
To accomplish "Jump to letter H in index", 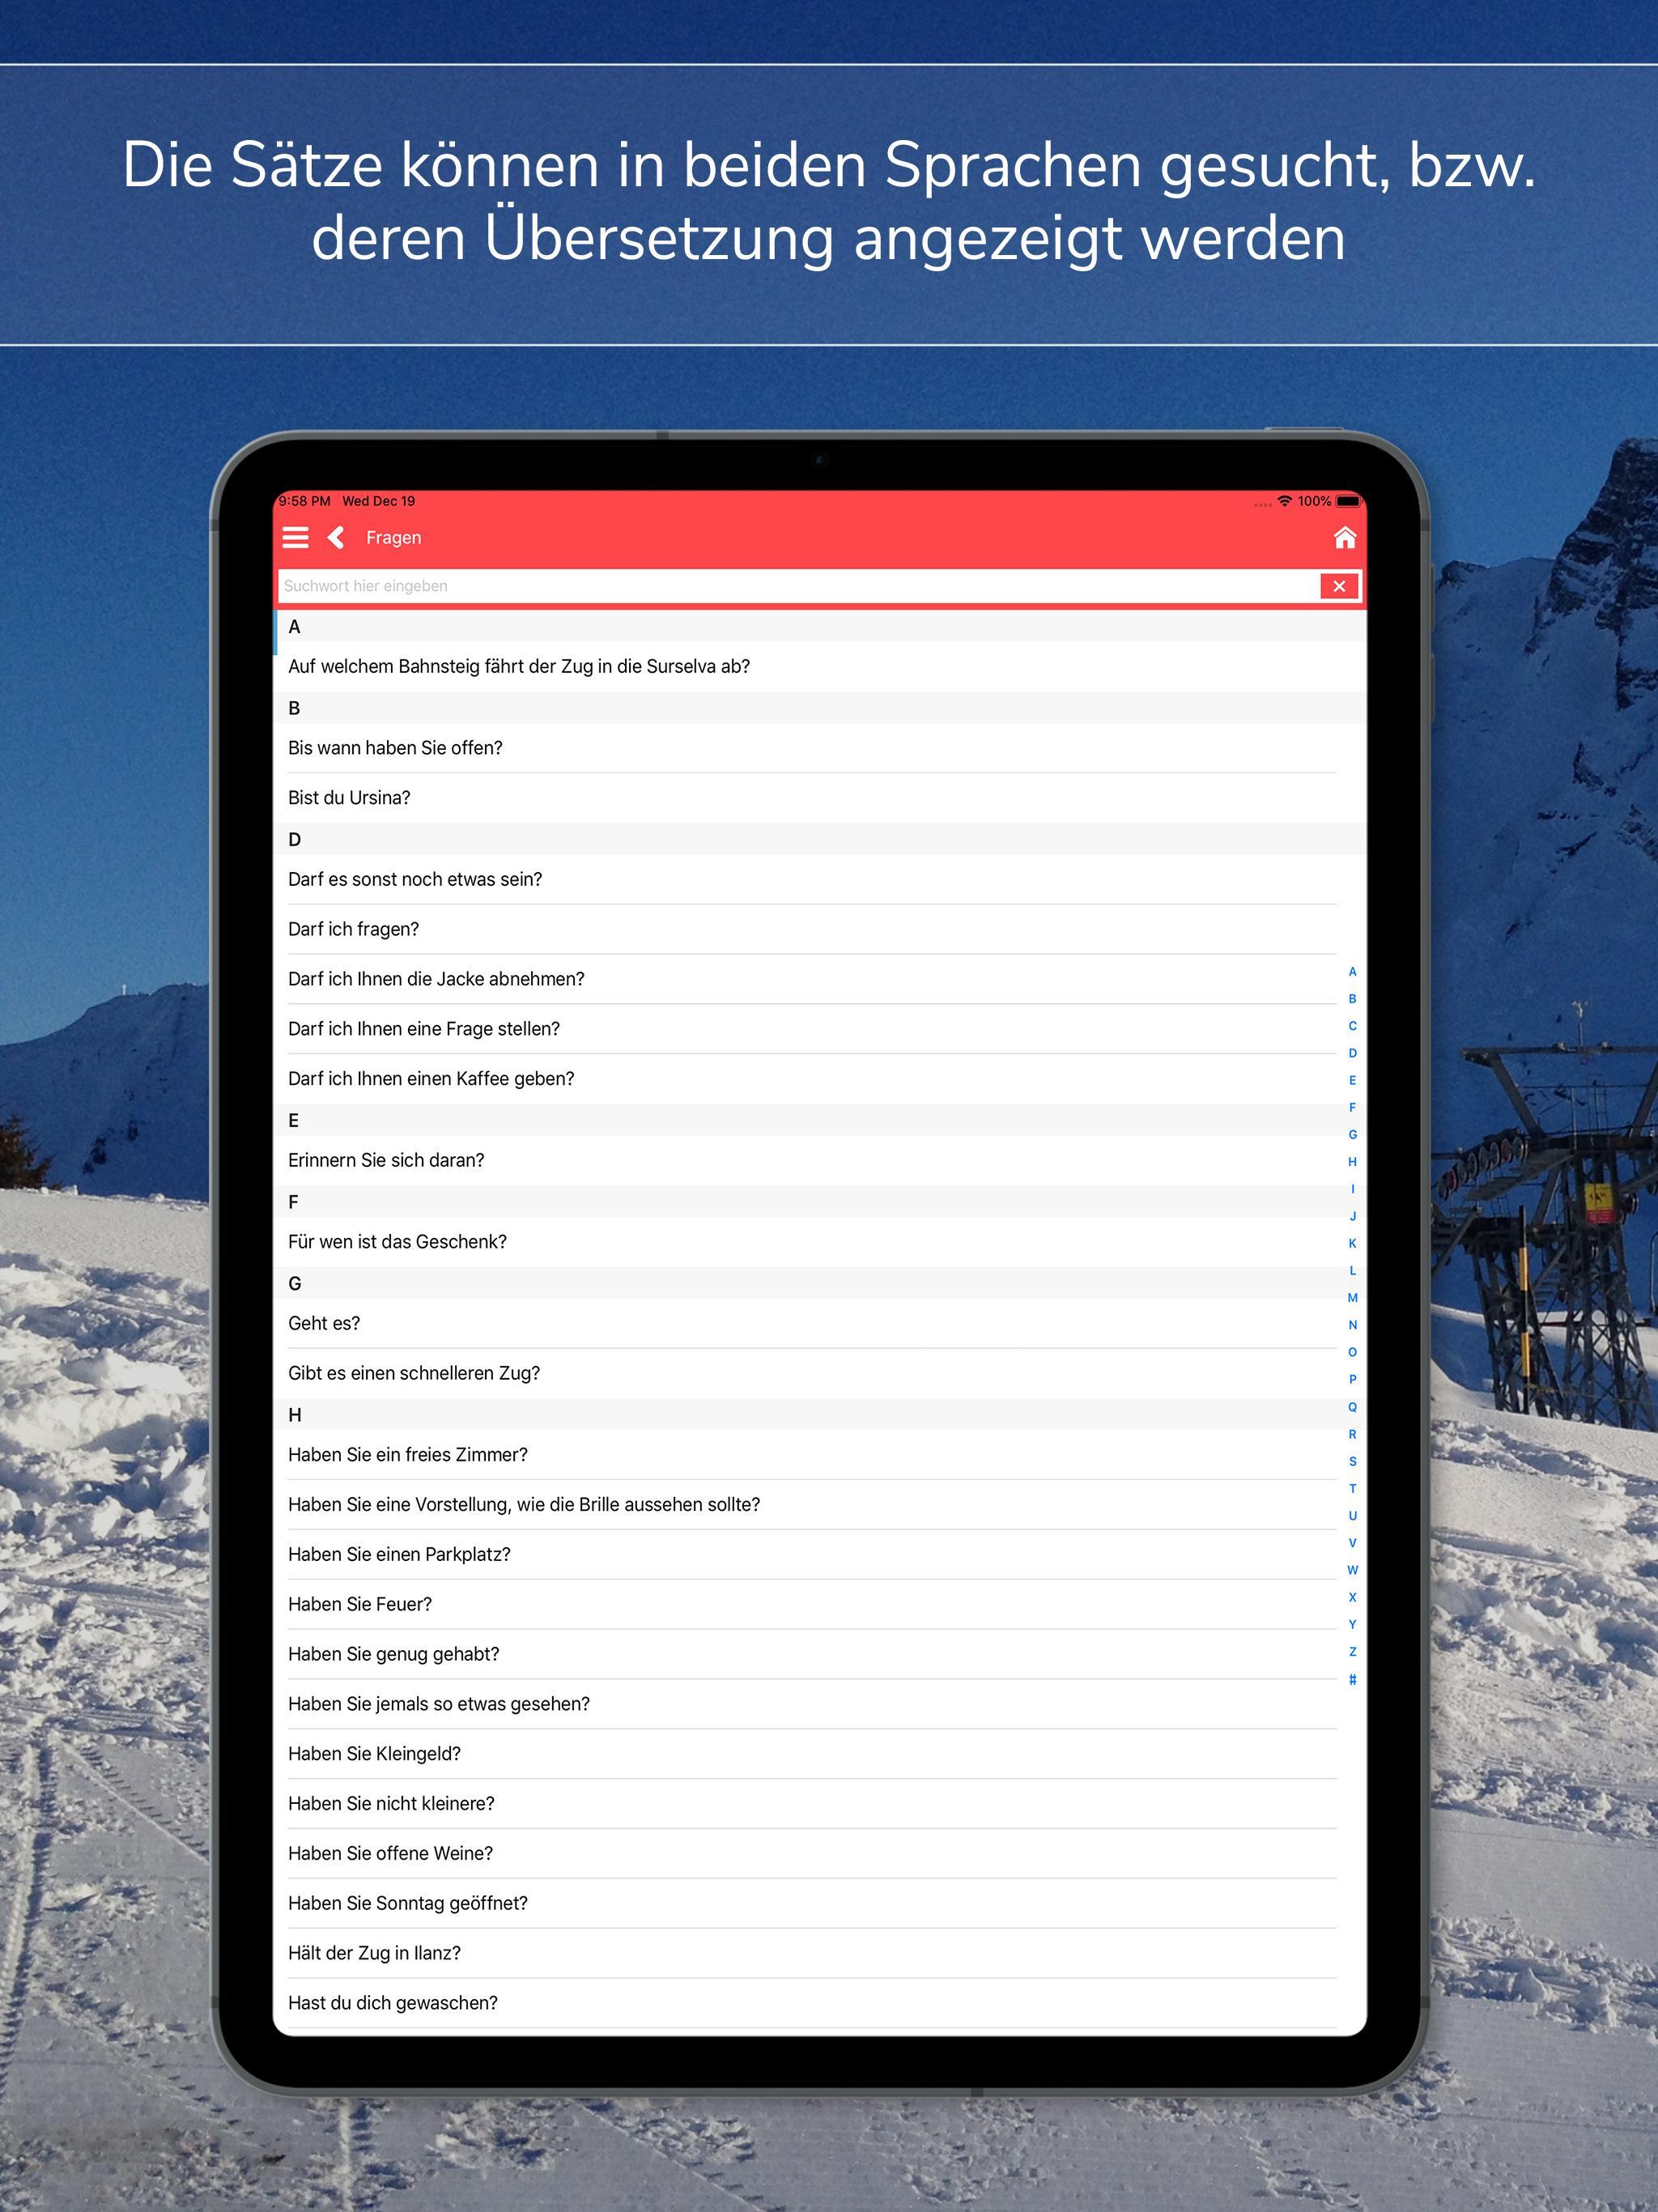I will pyautogui.click(x=1352, y=1162).
